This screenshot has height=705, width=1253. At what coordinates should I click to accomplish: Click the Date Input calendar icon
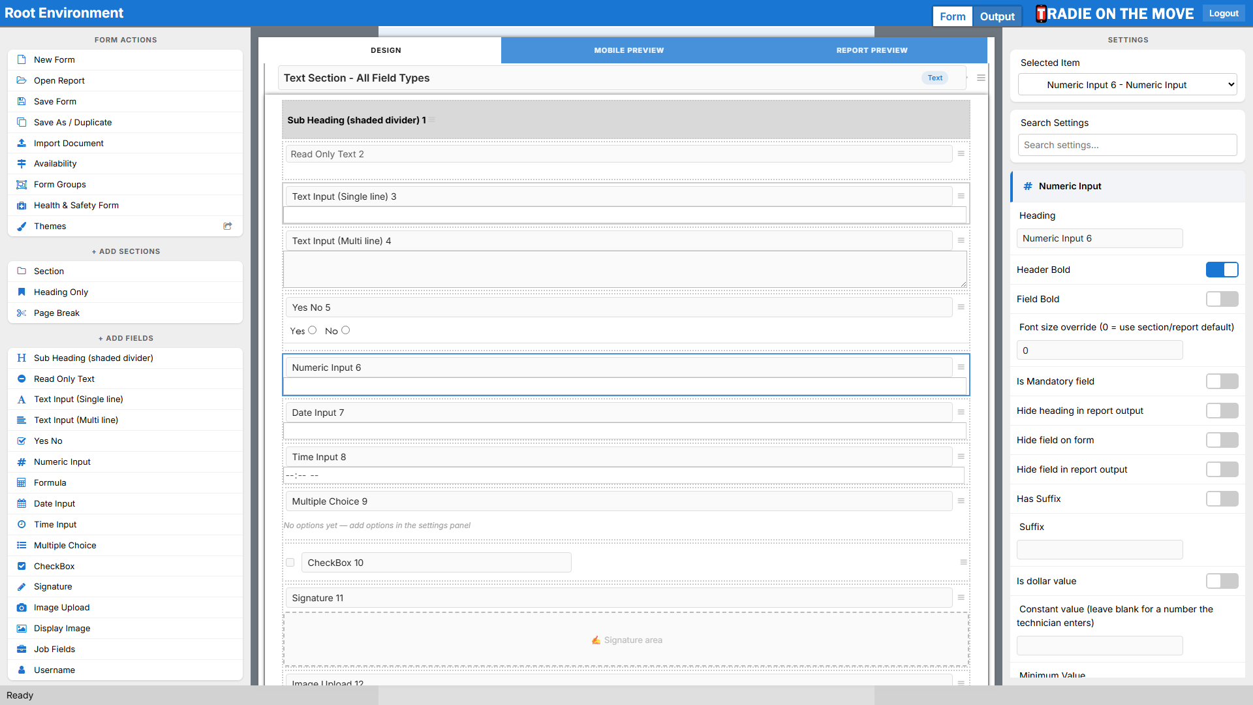22,504
